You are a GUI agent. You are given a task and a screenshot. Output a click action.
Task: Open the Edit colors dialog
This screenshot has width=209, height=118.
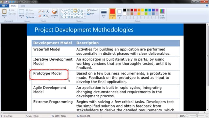[x=162, y=14]
